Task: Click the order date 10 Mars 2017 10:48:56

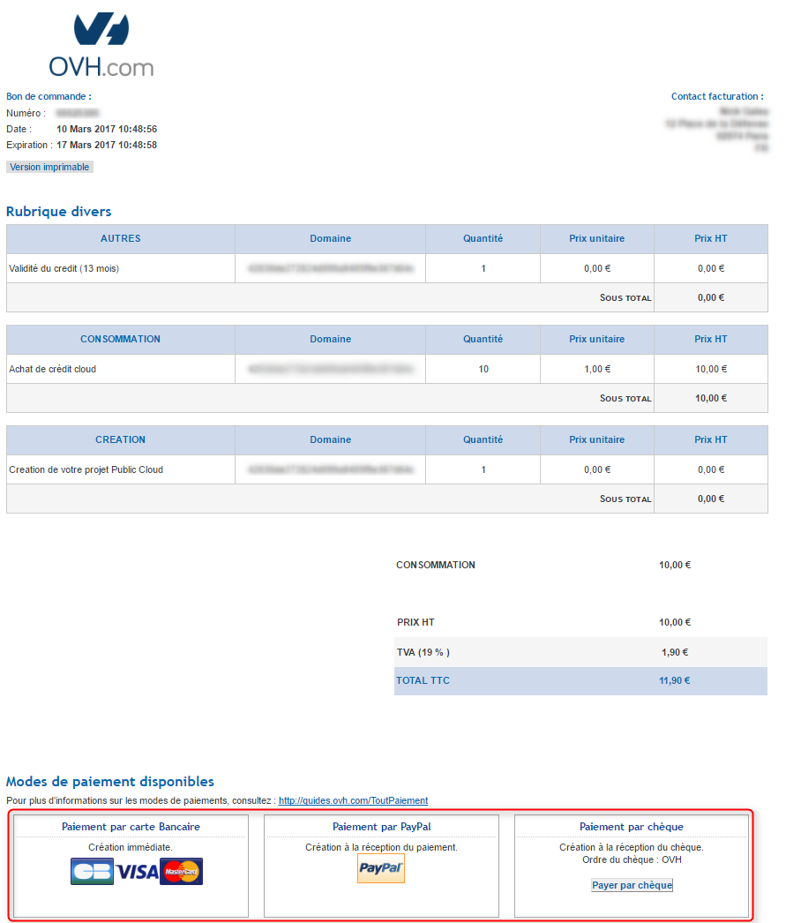Action: point(107,129)
